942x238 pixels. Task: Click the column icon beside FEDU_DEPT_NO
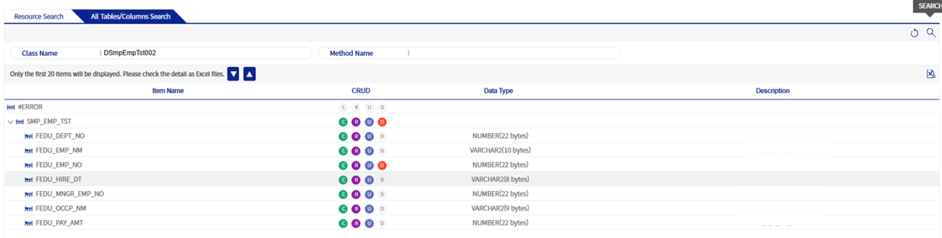29,137
